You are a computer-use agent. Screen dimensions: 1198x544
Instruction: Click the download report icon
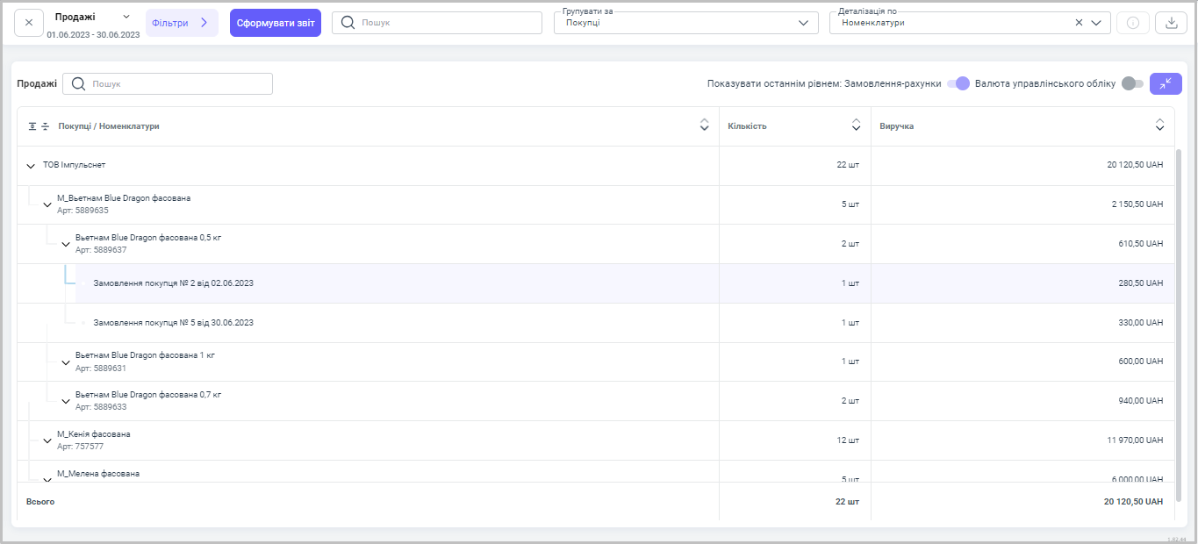coord(1170,23)
